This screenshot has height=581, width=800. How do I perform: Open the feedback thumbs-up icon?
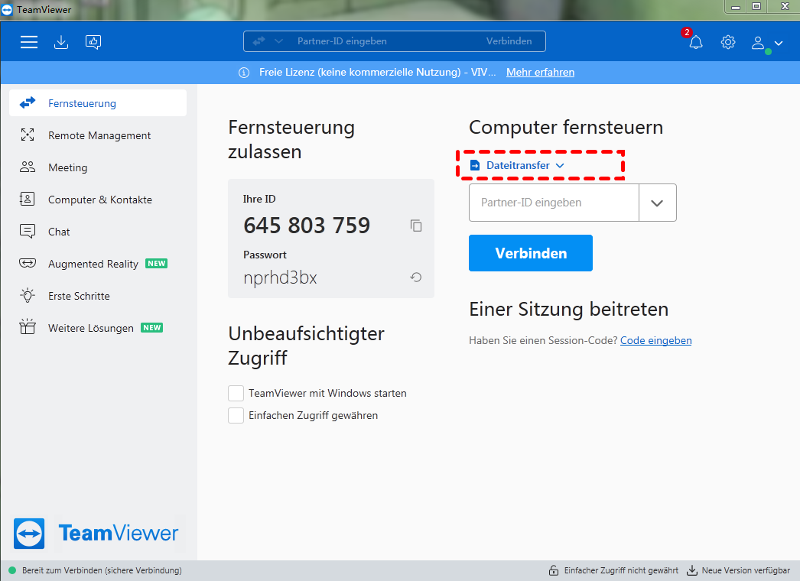(x=93, y=42)
